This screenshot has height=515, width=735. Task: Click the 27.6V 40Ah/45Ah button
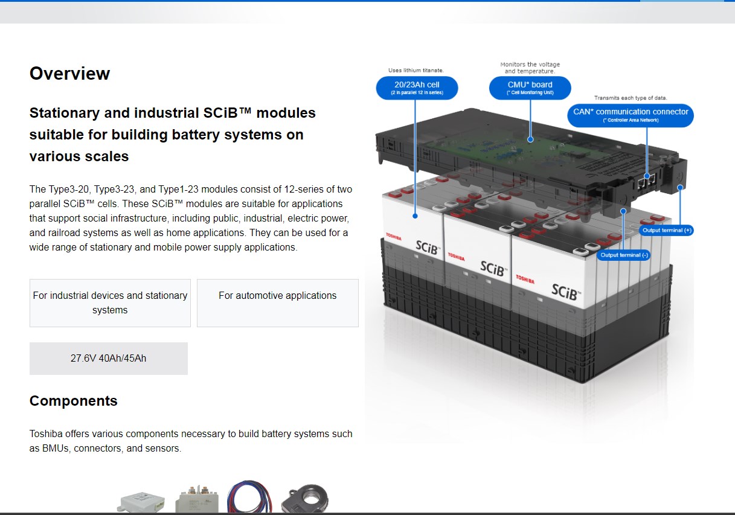pyautogui.click(x=108, y=358)
